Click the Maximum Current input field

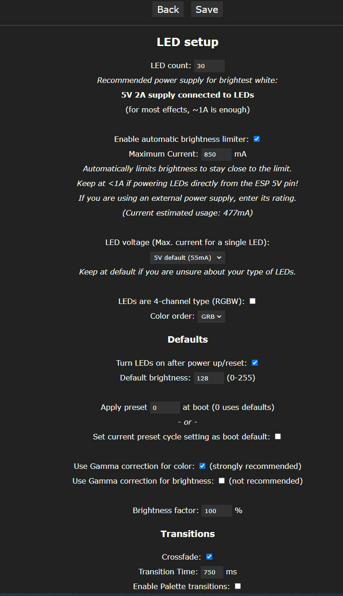click(x=216, y=154)
